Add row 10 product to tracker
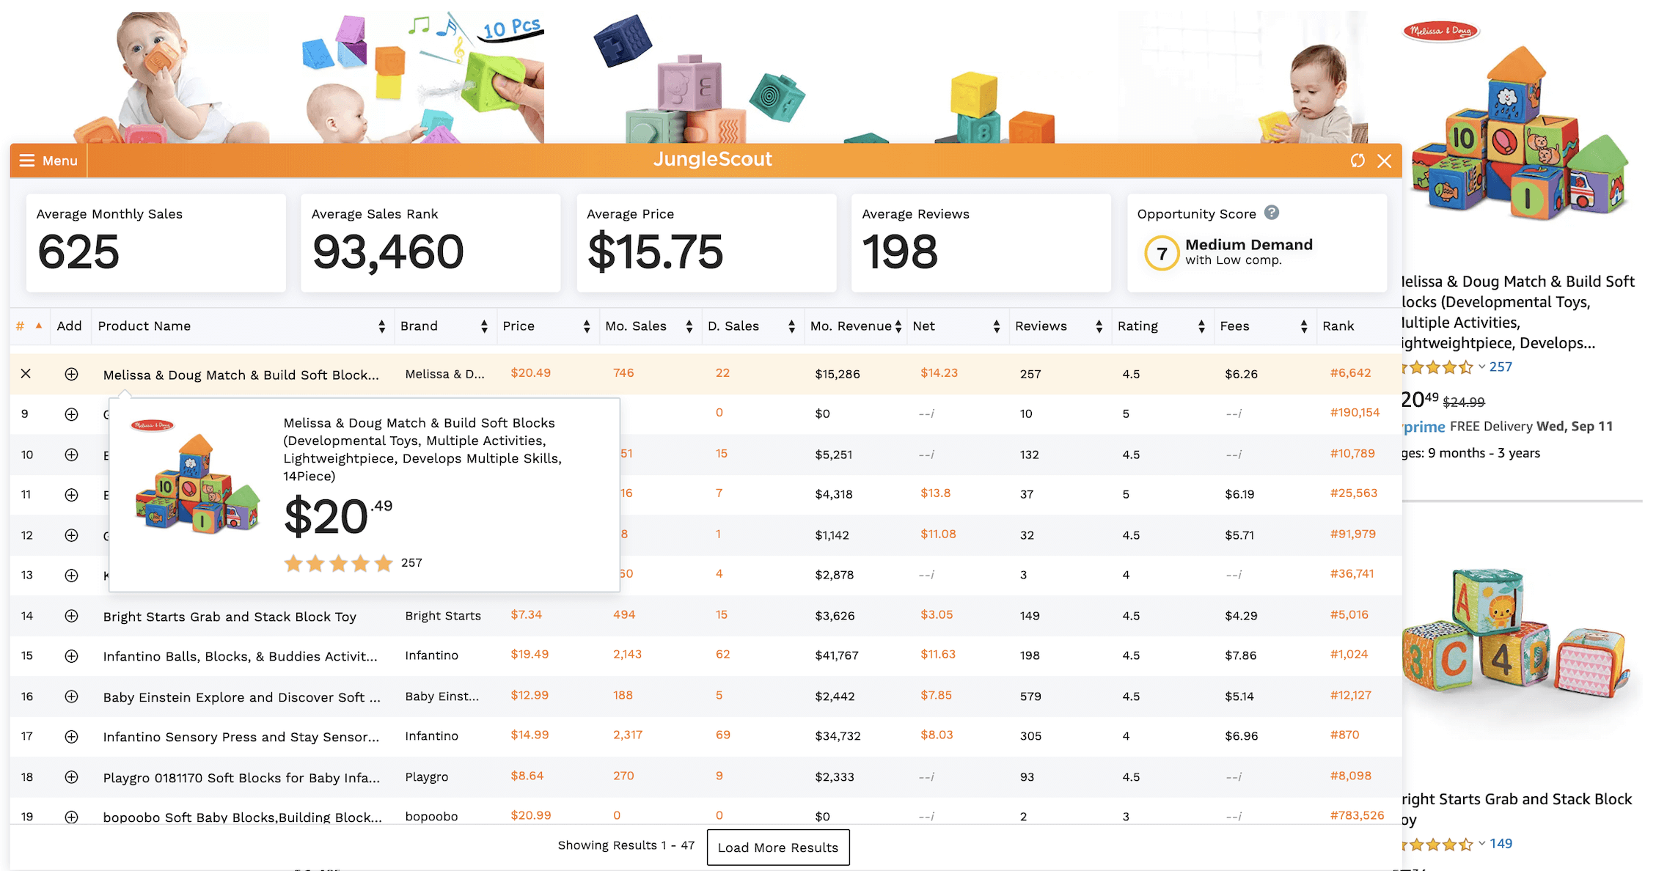Image resolution: width=1656 pixels, height=871 pixels. [x=71, y=455]
